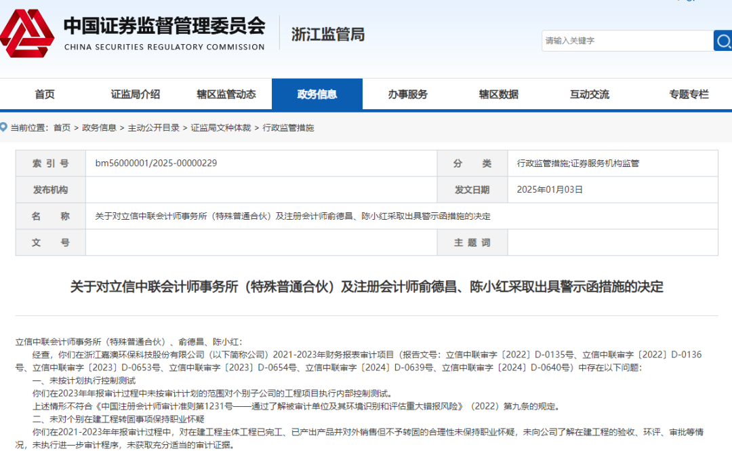Open 证监局文种体裁 breadcrumb link
This screenshot has height=451, width=732.
click(x=220, y=128)
